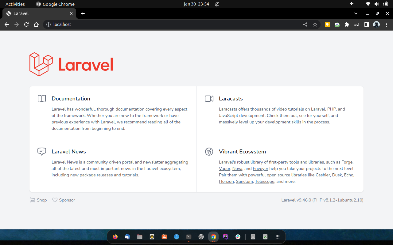
Task: Open Settings gear in the dock
Action: click(x=201, y=237)
